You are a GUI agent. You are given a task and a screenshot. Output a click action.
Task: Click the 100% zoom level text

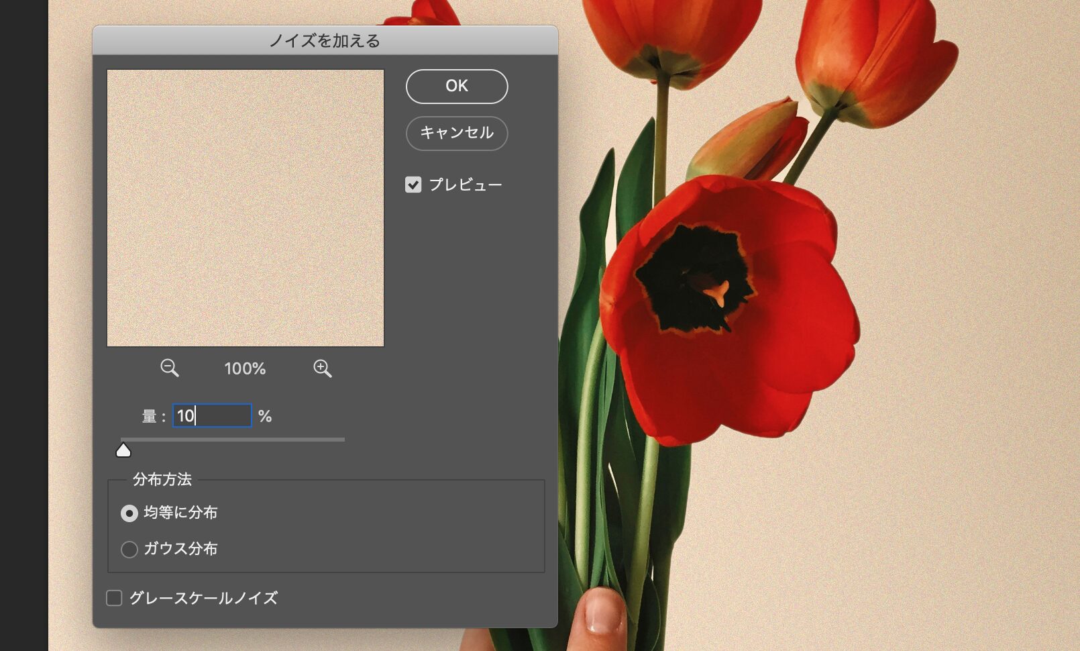245,368
